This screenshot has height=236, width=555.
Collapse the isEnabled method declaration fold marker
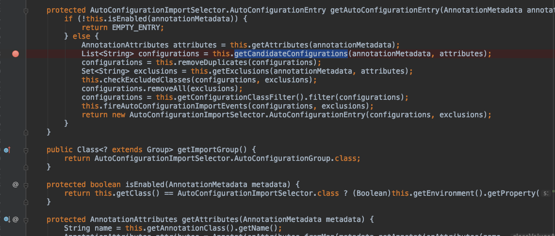[26, 185]
